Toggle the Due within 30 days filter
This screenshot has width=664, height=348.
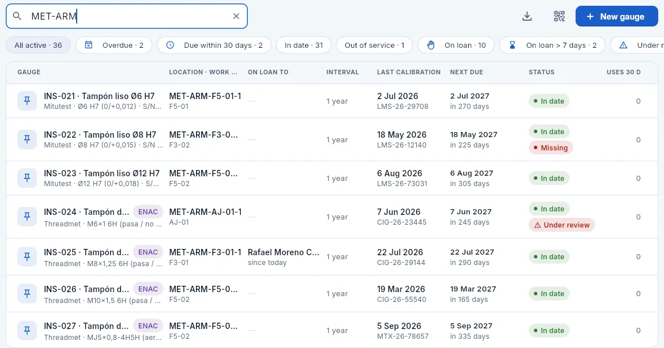(x=214, y=46)
